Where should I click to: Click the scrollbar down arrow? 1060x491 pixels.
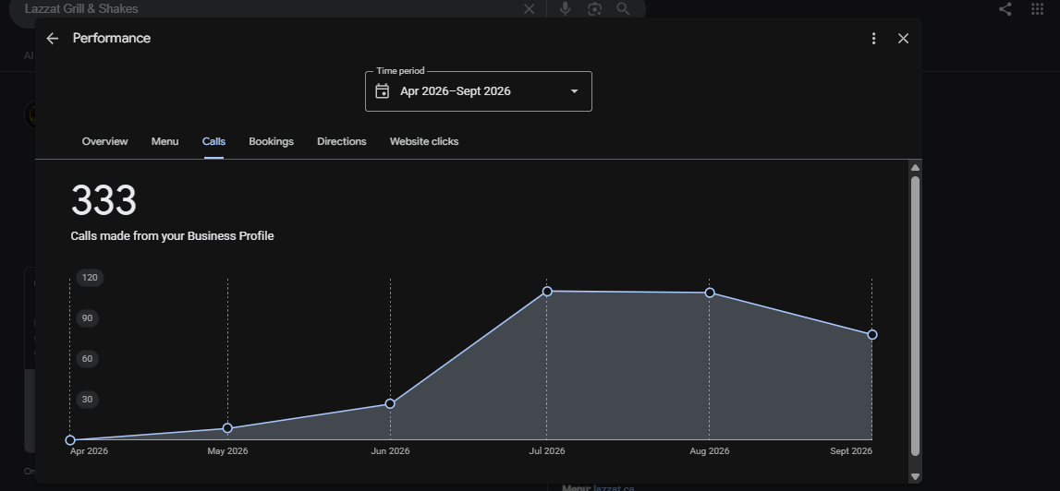(x=915, y=477)
